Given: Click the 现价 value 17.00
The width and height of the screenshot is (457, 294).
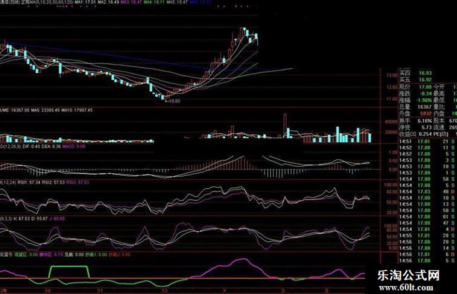Looking at the screenshot, I should [x=425, y=87].
